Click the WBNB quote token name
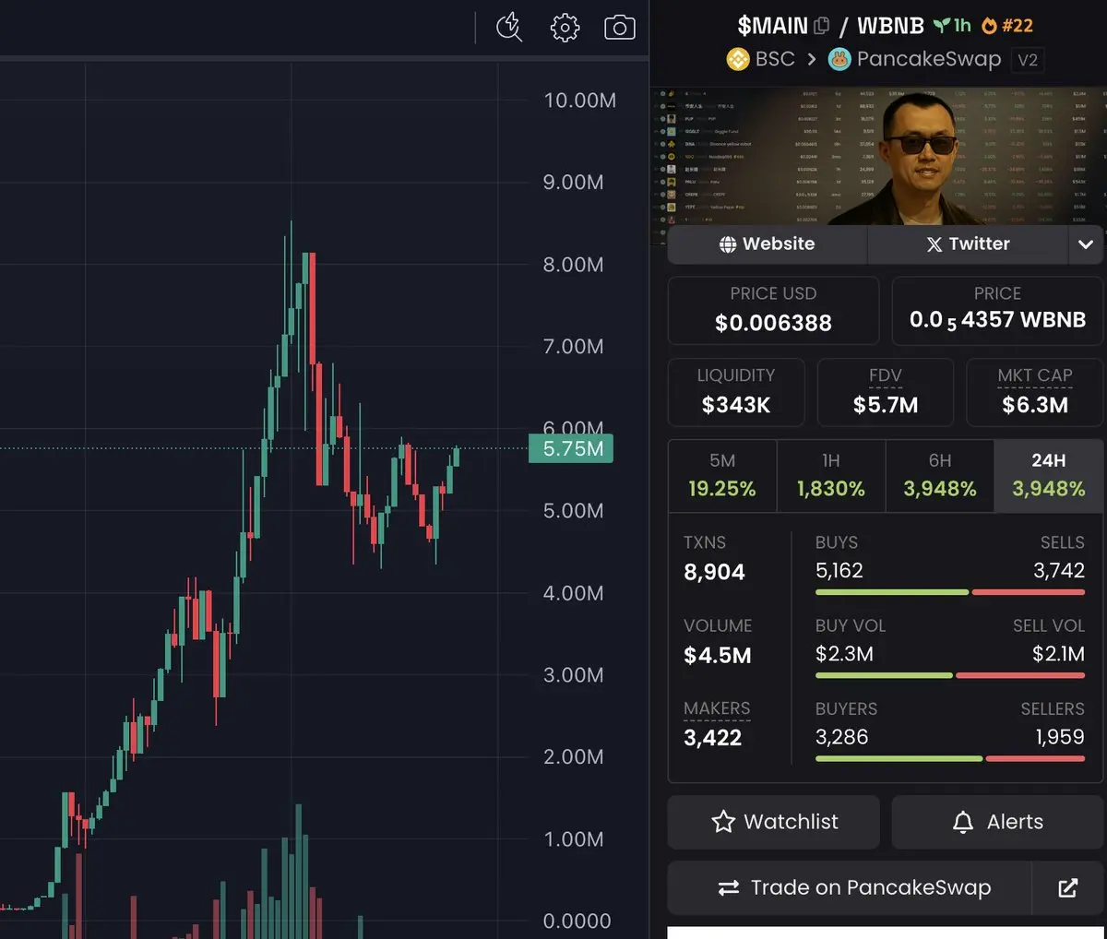 coord(890,26)
